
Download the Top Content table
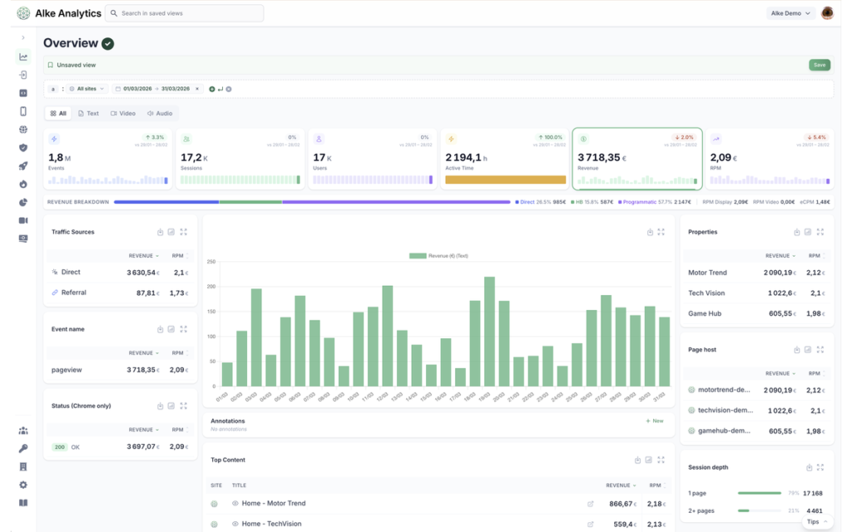638,460
